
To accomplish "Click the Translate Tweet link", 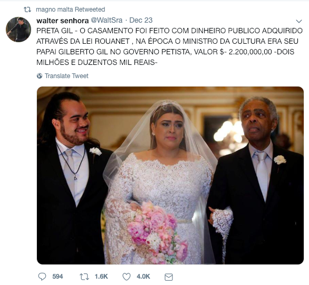I will tap(66, 76).
